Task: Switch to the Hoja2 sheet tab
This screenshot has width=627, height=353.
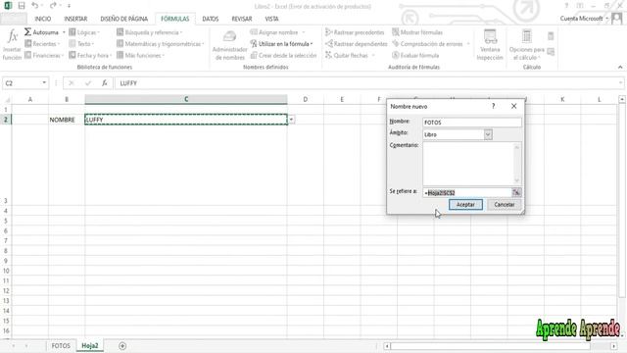Action: 90,346
